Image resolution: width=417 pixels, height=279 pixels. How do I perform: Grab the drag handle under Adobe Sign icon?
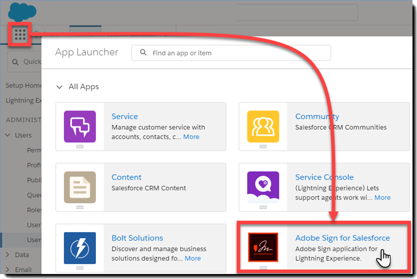click(x=263, y=267)
